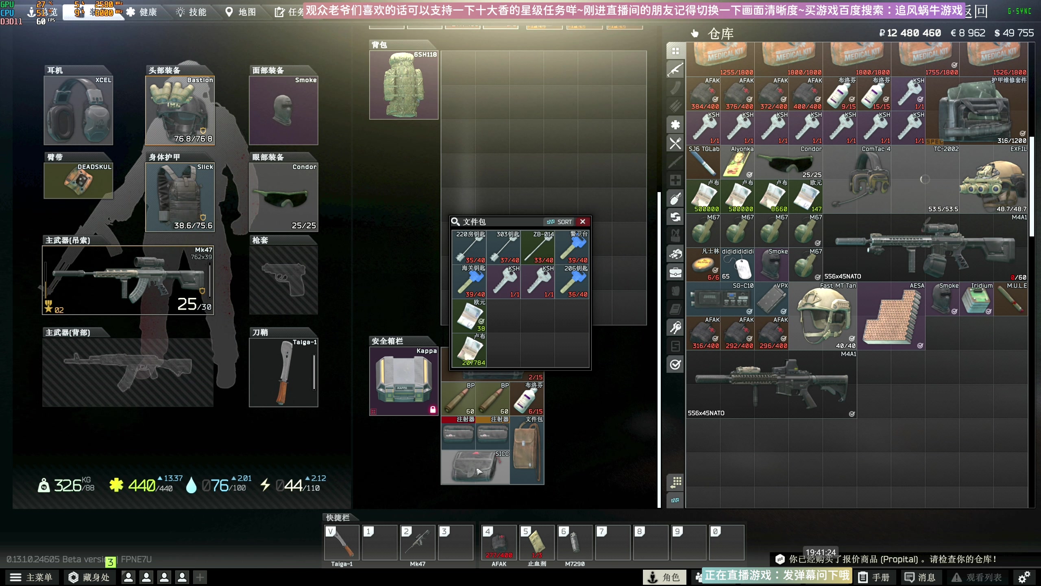The width and height of the screenshot is (1041, 586).
Task: Select the meds asterisk filter icon
Action: (675, 125)
